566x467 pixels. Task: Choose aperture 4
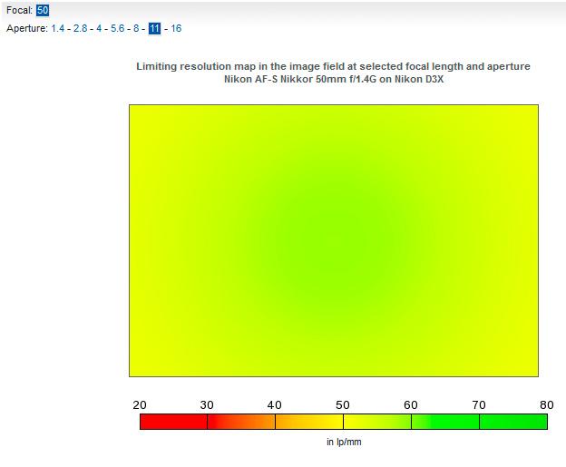[x=99, y=28]
